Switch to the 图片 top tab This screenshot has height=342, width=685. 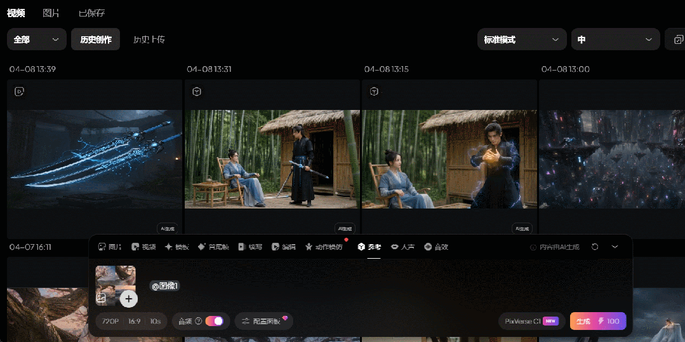[x=51, y=13]
